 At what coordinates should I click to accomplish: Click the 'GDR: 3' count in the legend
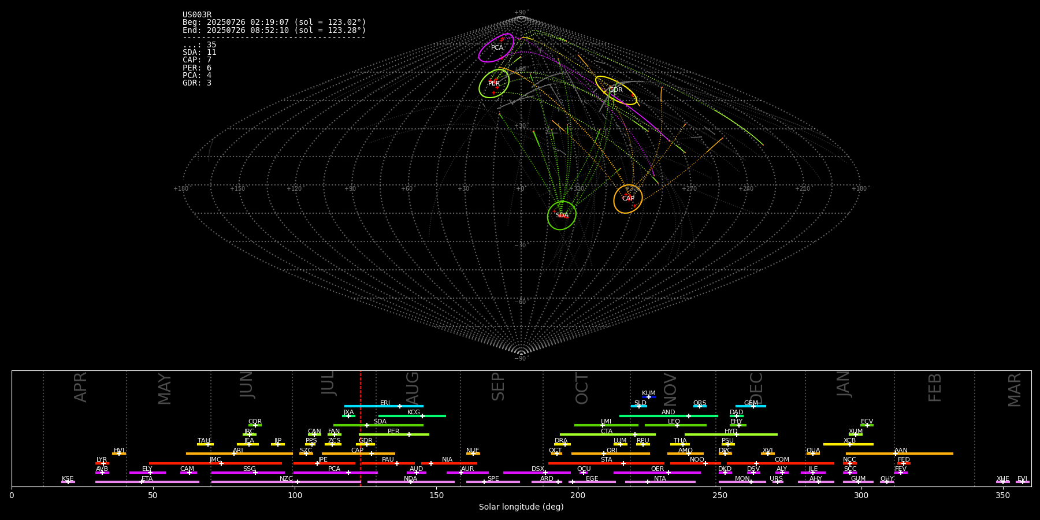(197, 83)
